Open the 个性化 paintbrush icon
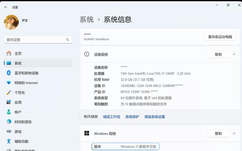Image resolution: width=242 pixels, height=151 pixels. 9,92
